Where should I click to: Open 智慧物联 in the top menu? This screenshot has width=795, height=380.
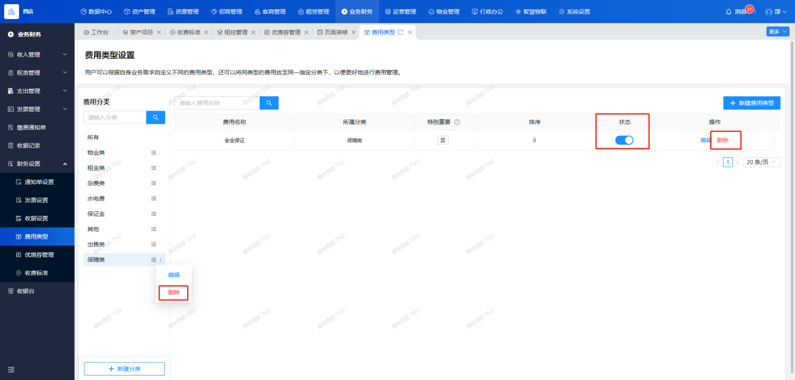pyautogui.click(x=531, y=12)
